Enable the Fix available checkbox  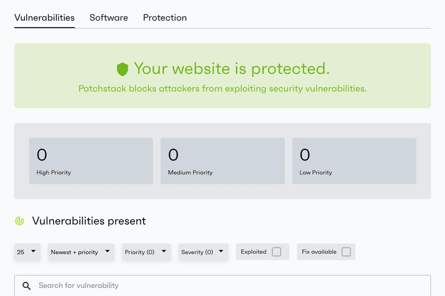346,252
